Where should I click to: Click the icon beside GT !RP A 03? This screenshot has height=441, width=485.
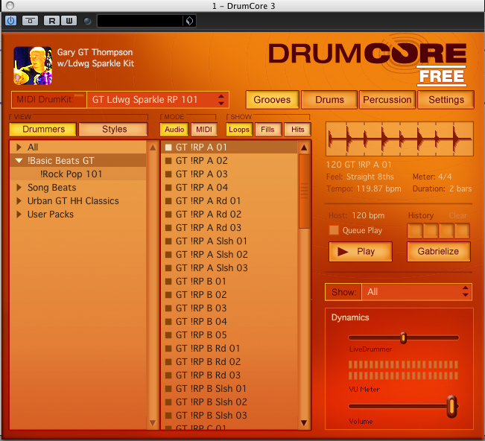click(168, 174)
